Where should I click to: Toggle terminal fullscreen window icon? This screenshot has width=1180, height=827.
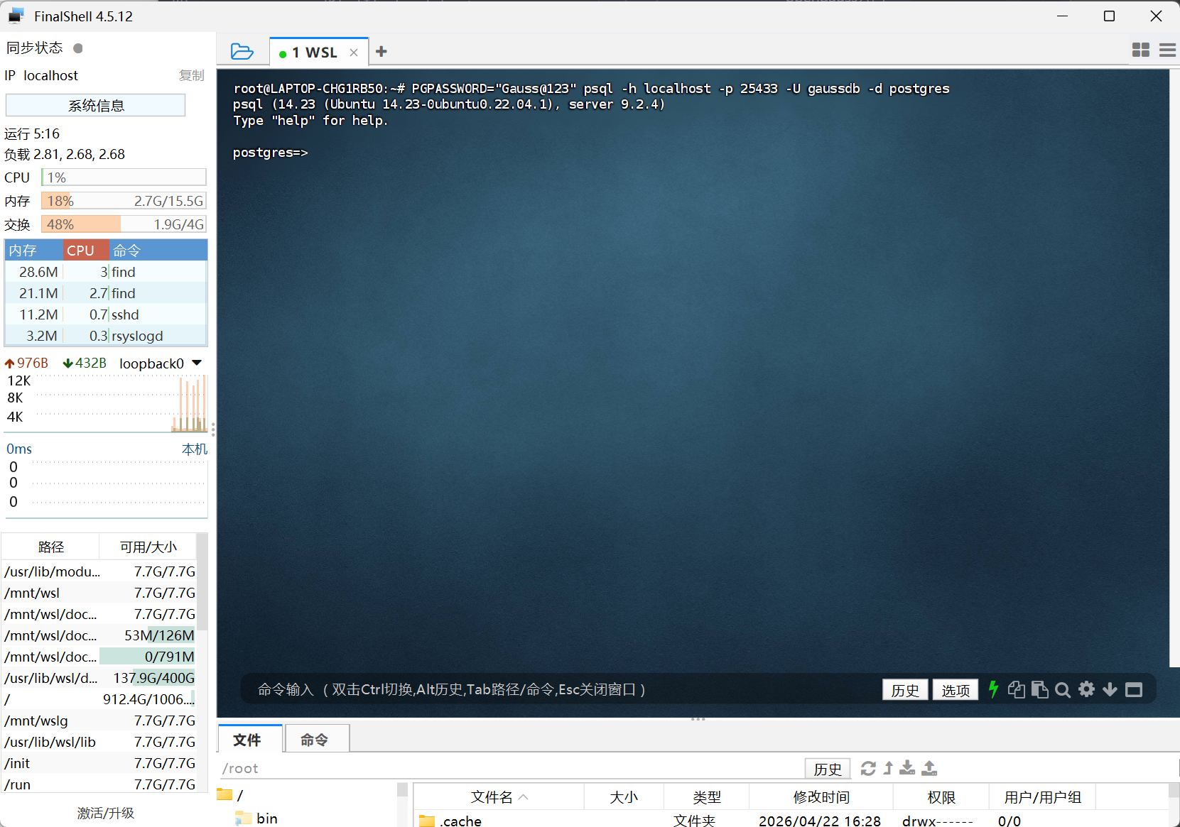1134,689
